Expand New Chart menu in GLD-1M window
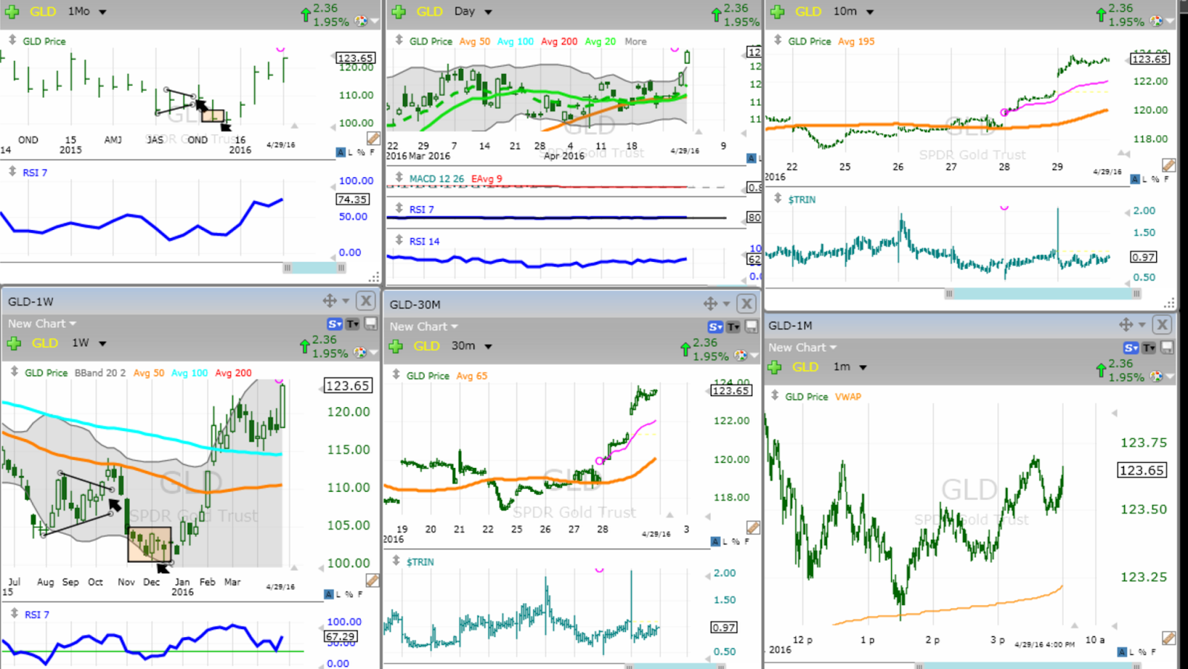The image size is (1188, 669). (803, 347)
